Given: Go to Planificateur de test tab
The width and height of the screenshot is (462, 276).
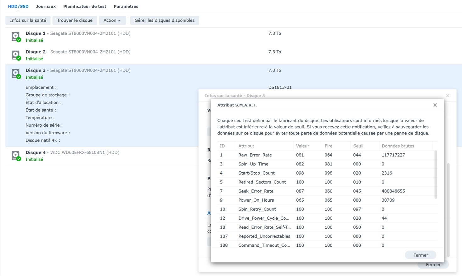Looking at the screenshot, I should pos(85,6).
